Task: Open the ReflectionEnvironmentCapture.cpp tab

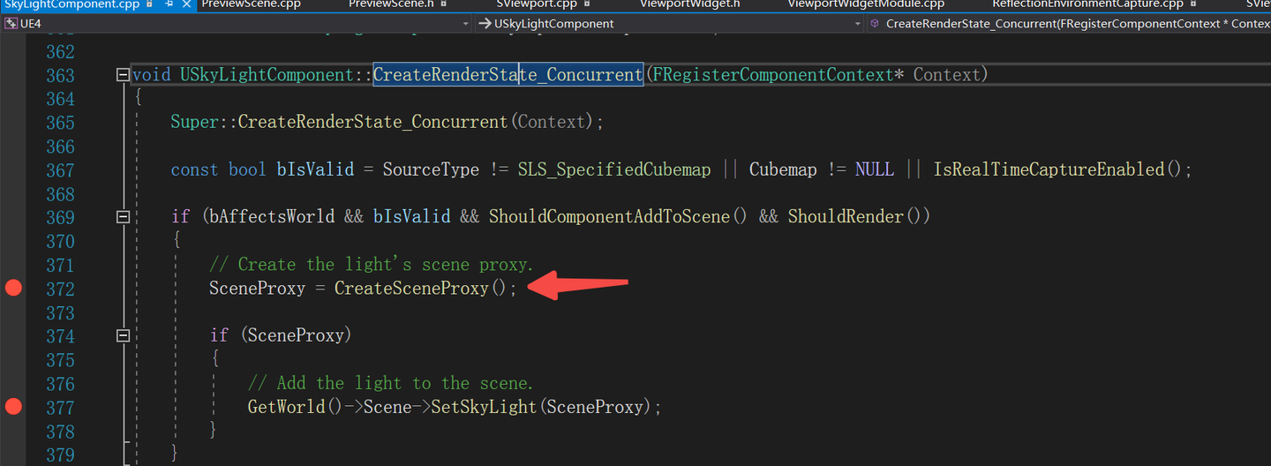Action: [1087, 4]
